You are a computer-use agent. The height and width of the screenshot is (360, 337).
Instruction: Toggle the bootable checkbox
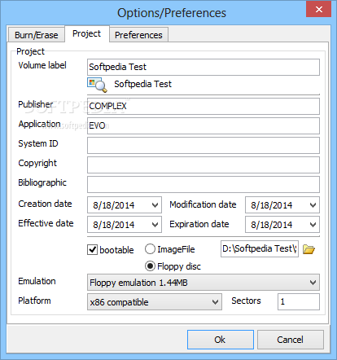point(92,249)
